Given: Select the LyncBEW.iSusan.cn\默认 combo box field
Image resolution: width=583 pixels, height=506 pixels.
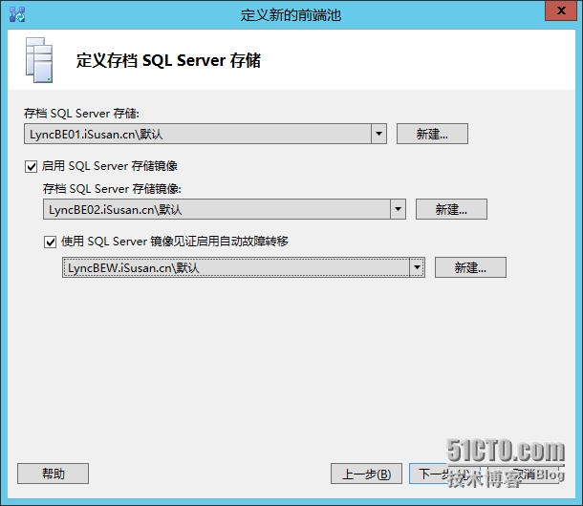Looking at the screenshot, I should pos(244,267).
